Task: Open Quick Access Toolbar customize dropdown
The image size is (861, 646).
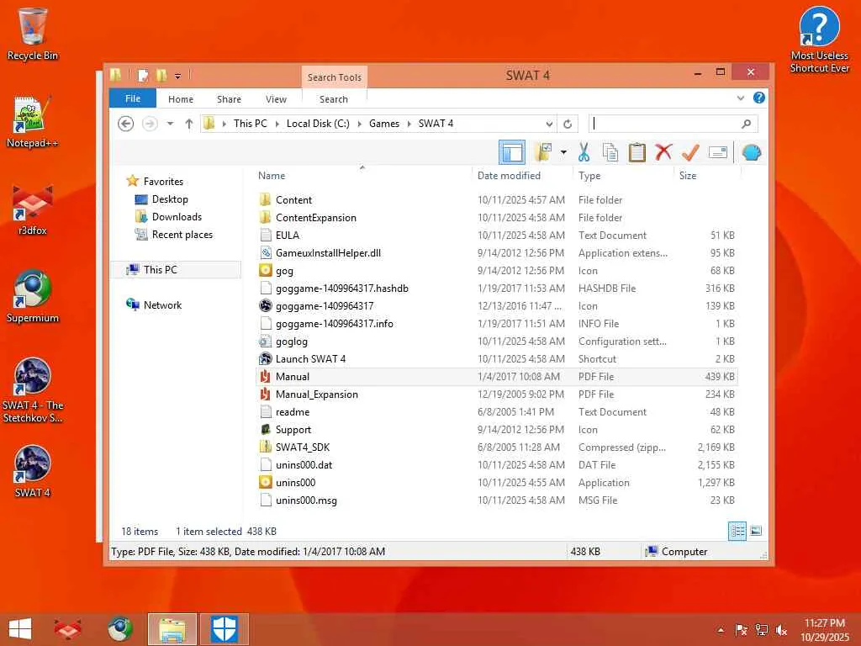Action: point(178,76)
